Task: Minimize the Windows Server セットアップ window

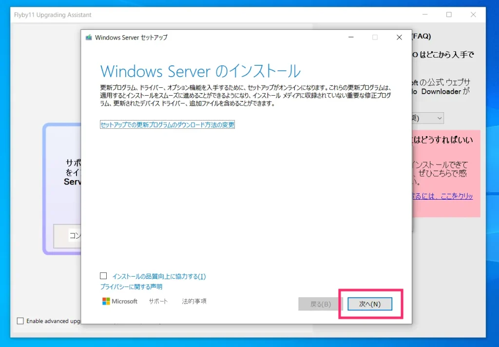Action: (x=351, y=37)
